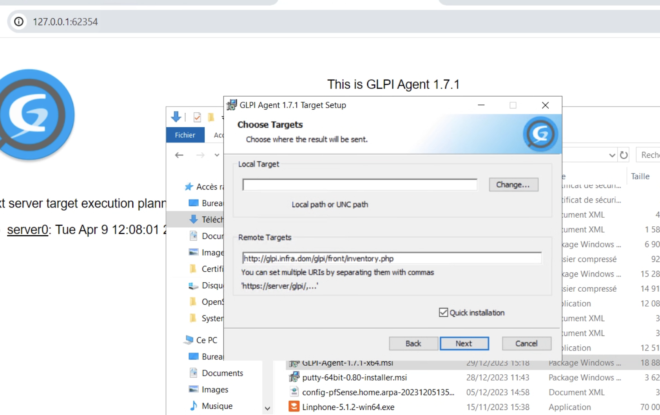Open the recent locations dropdown chevron
The width and height of the screenshot is (660, 415).
coord(217,155)
